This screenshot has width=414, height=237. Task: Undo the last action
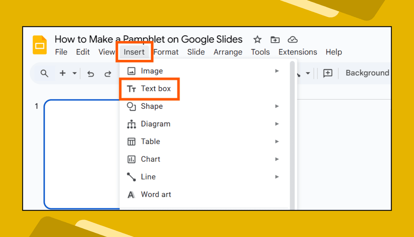coord(91,73)
